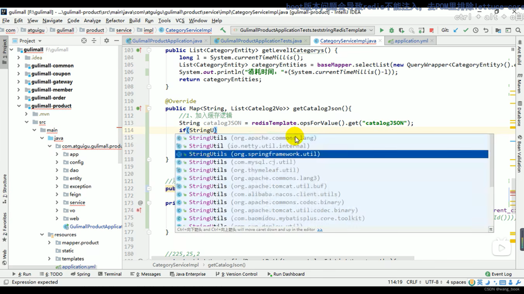Locate current file in Project tree icon
524x294 pixels.
coord(84,41)
